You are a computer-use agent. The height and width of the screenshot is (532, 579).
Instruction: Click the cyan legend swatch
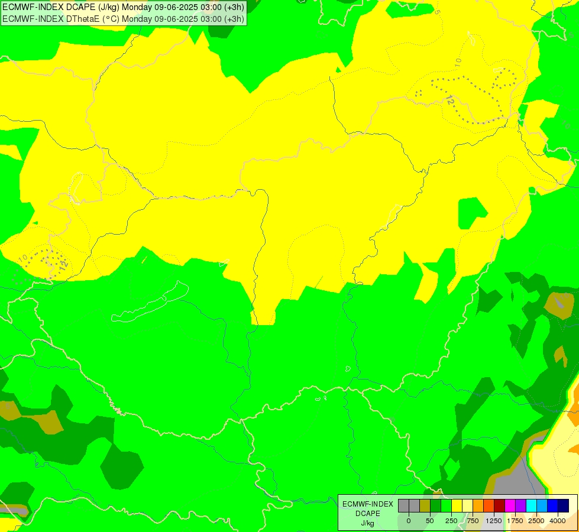(x=531, y=505)
